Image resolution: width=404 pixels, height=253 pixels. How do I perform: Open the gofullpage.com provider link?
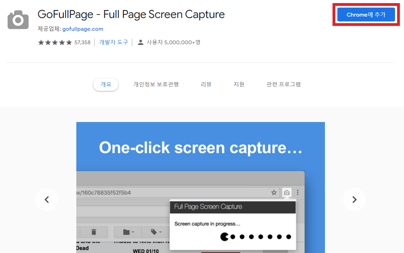[x=83, y=29]
